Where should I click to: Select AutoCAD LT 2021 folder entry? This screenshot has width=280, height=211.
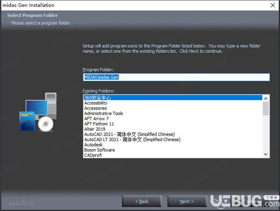click(x=173, y=140)
